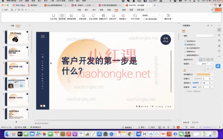Click the hamburger menu icon on slide
Viewport: 223px width, 139px height.
coord(43,36)
